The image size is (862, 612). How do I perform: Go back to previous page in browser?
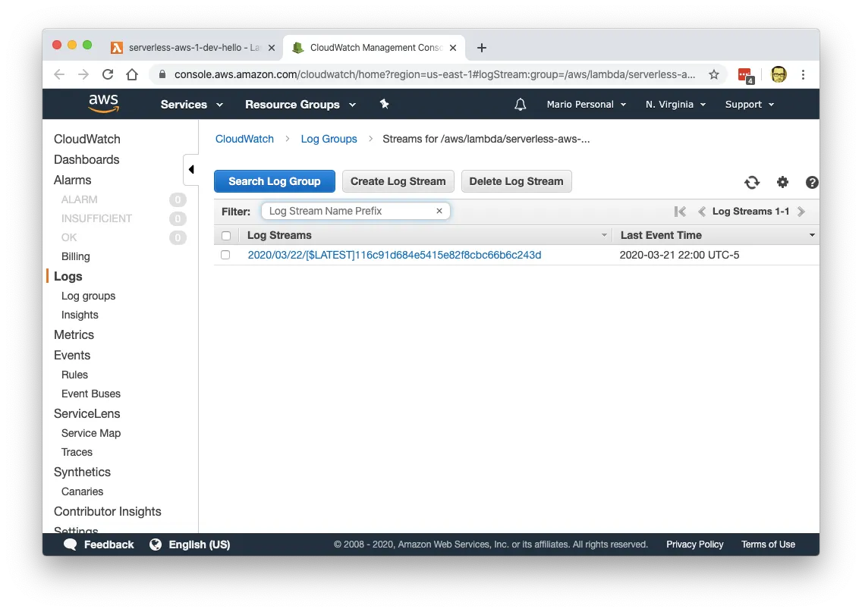pos(59,75)
